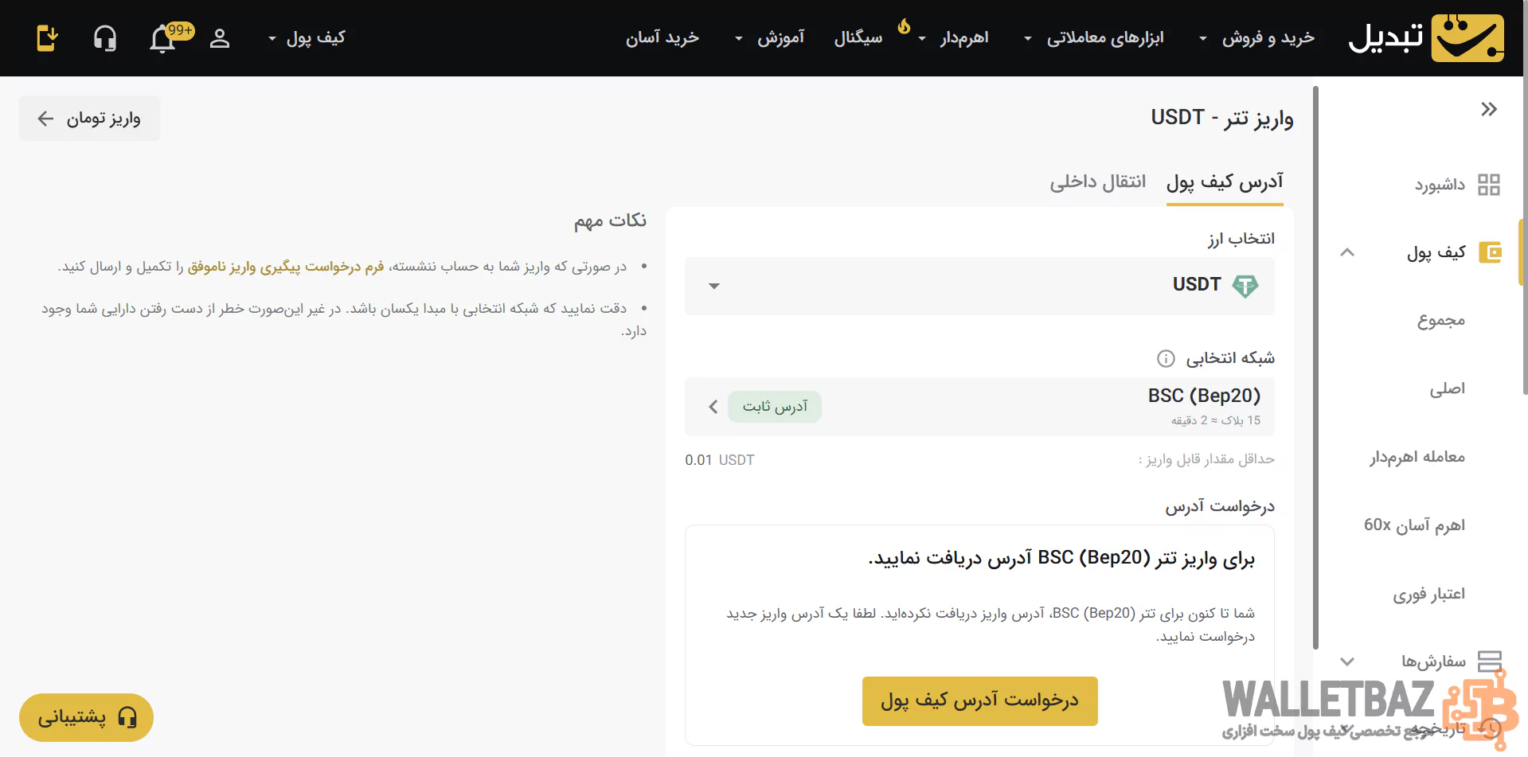Click the app download icon in header
The image size is (1528, 757).
click(47, 38)
